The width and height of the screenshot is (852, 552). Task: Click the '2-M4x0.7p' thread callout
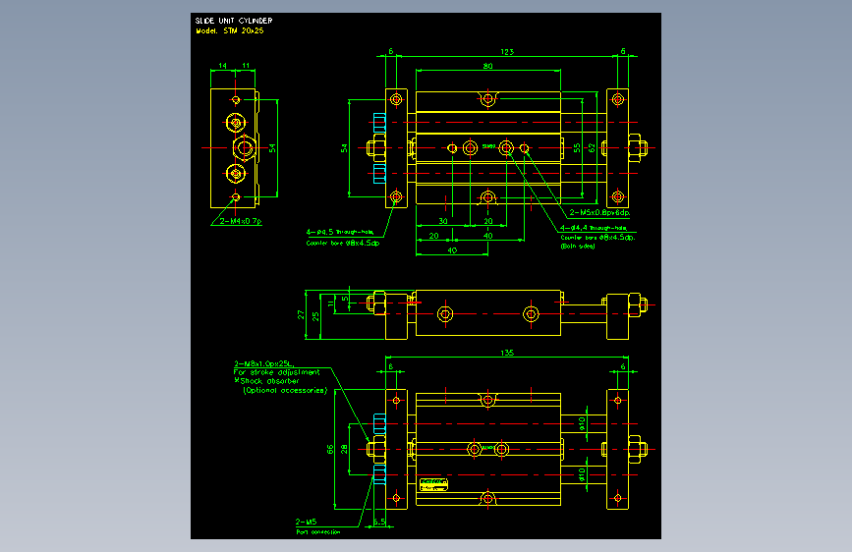[241, 221]
